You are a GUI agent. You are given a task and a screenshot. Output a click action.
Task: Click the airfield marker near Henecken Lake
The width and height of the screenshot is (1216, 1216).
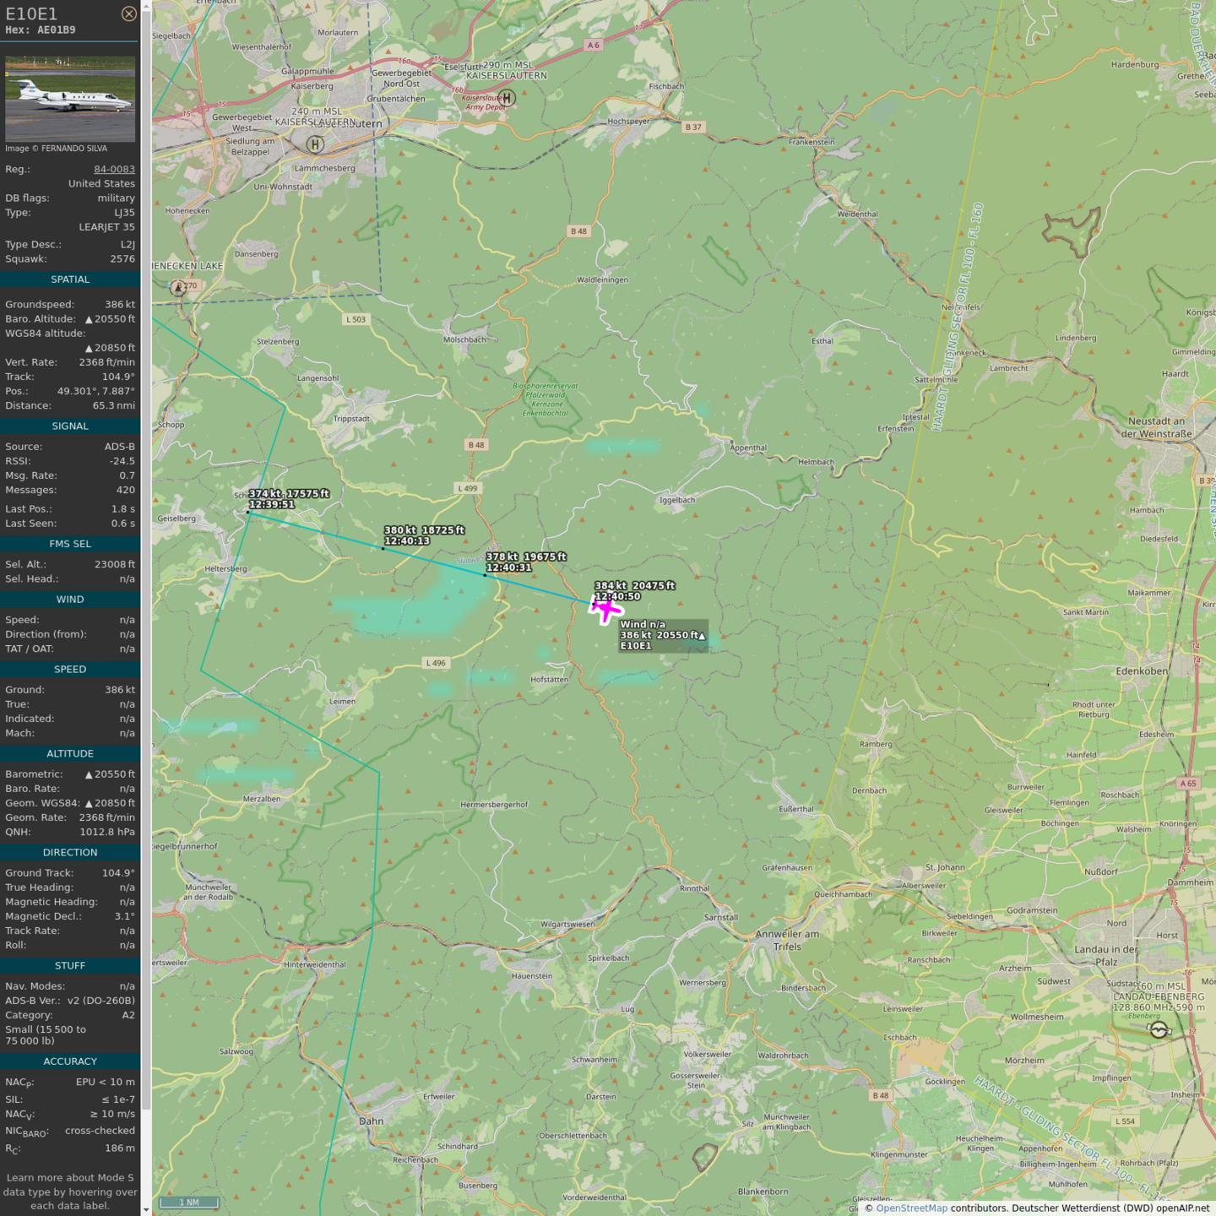[x=178, y=288]
